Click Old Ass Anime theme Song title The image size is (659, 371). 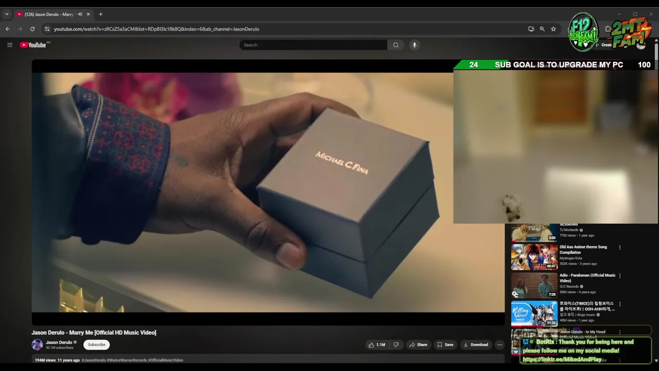pyautogui.click(x=583, y=249)
